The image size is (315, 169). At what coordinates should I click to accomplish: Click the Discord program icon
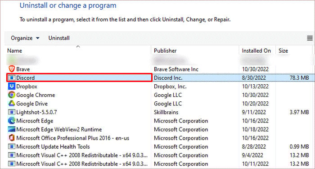tap(11, 78)
